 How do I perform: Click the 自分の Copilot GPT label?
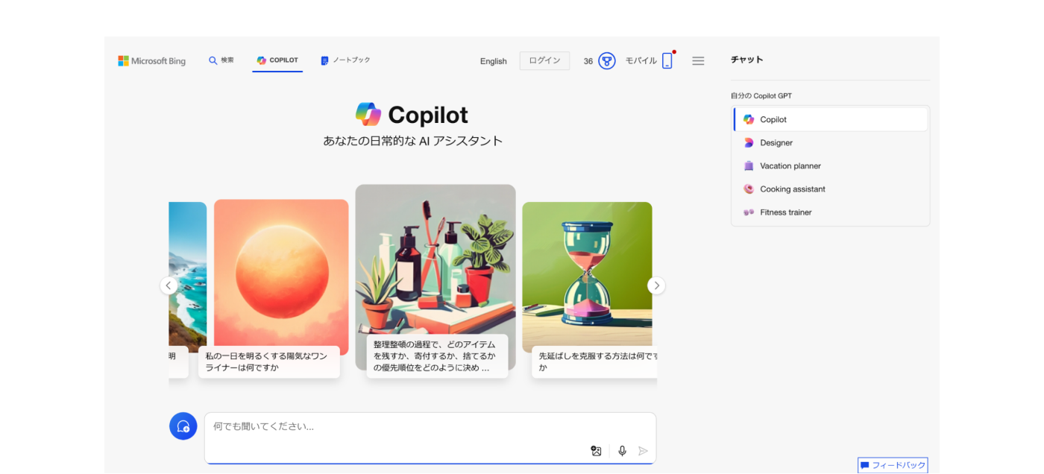coord(761,95)
